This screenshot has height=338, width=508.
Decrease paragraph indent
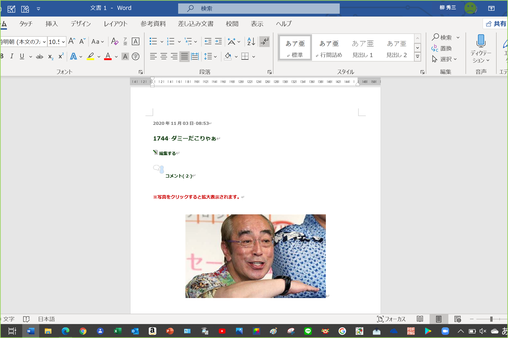(x=208, y=41)
